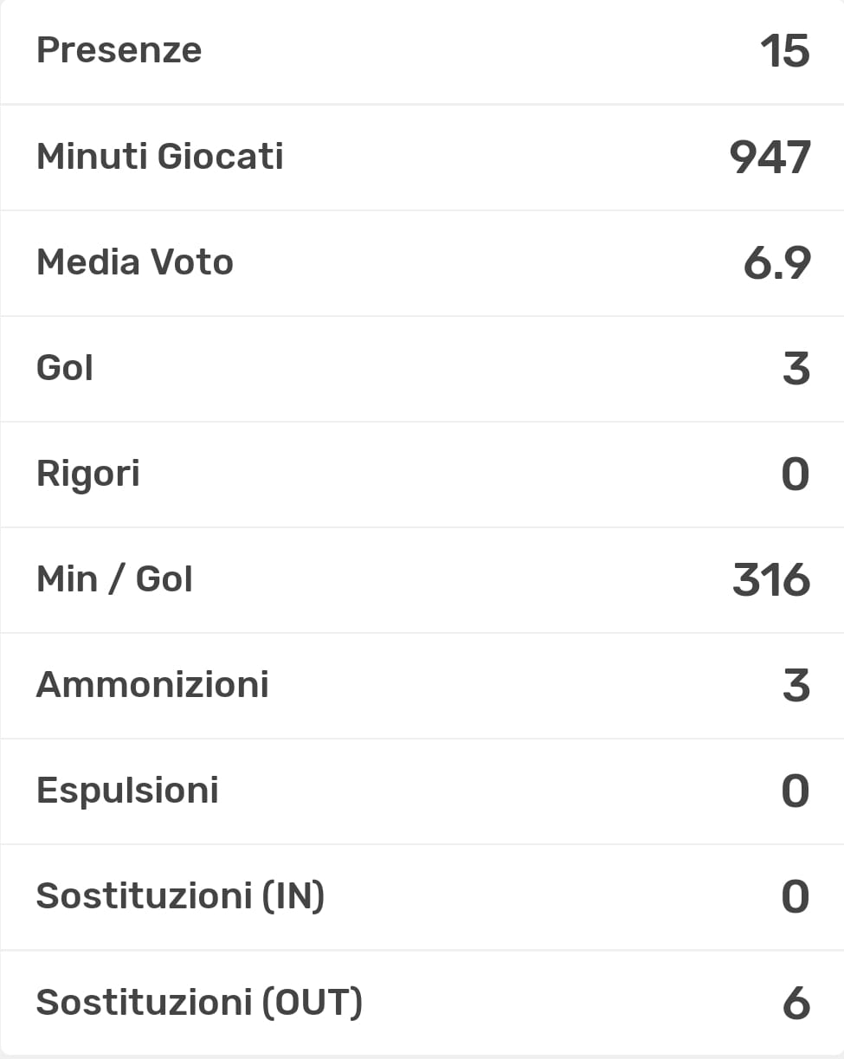Select the Ammonizioni label
The image size is (844, 1059).
(152, 685)
